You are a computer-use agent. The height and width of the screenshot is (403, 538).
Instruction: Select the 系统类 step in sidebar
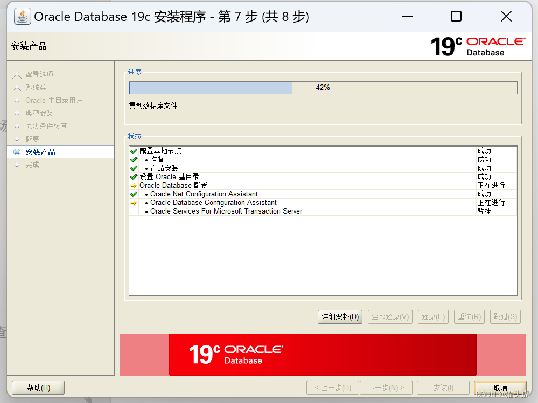click(36, 87)
